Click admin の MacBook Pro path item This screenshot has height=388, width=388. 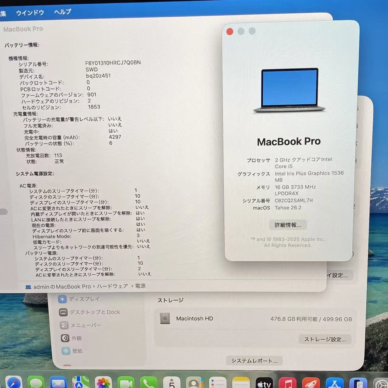pyautogui.click(x=62, y=287)
